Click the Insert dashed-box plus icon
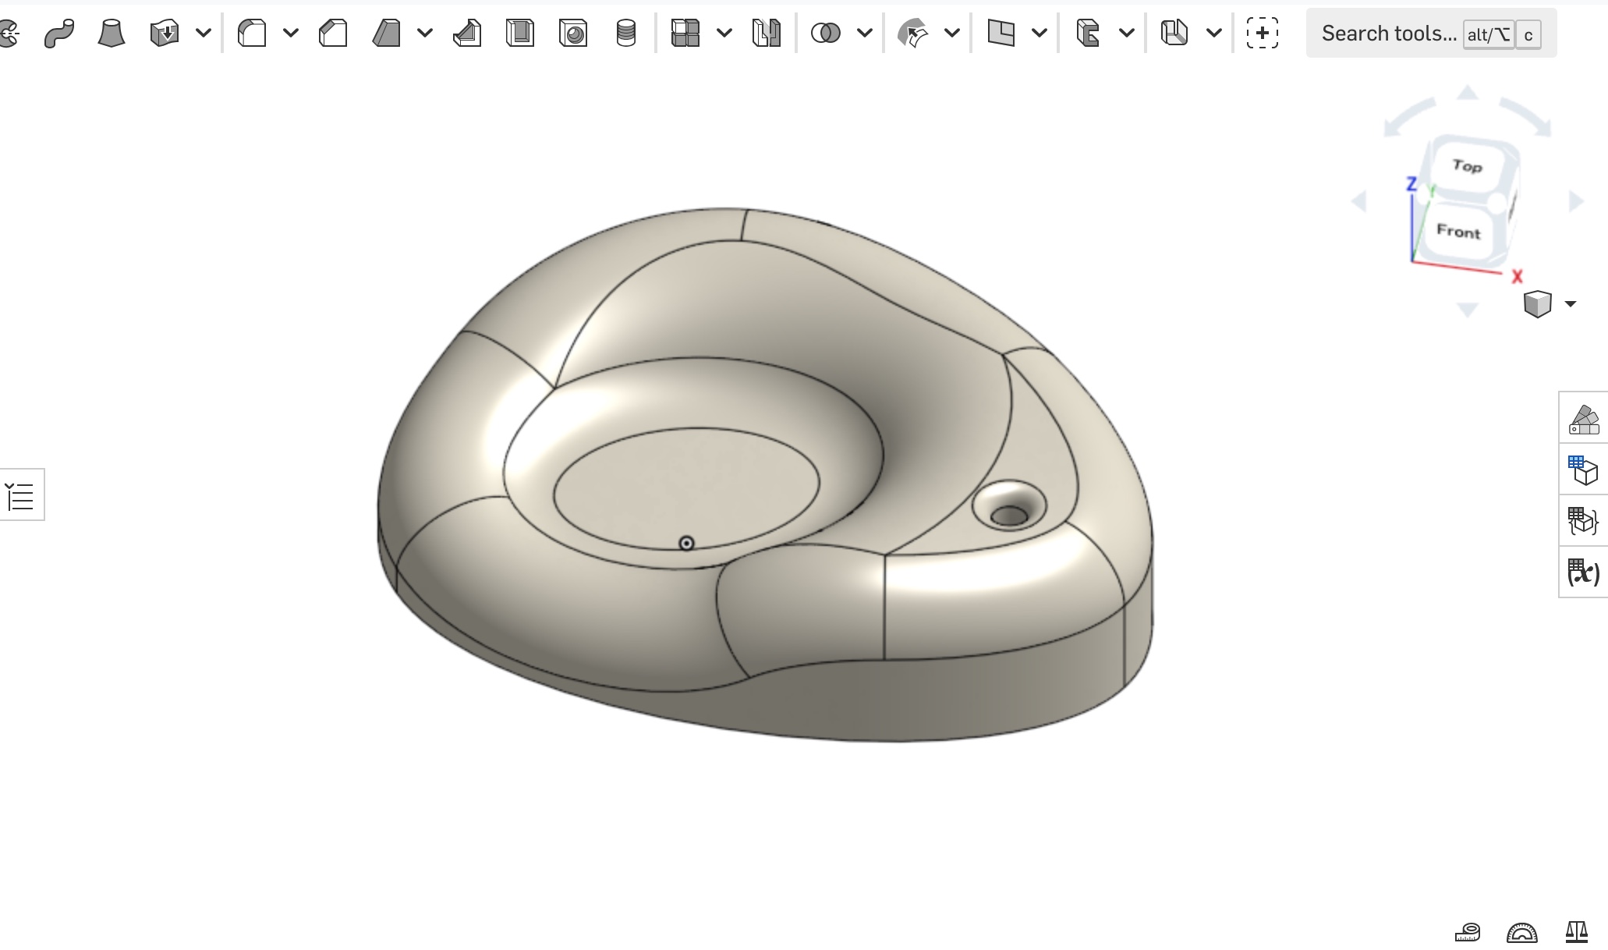This screenshot has height=950, width=1608. [x=1263, y=33]
